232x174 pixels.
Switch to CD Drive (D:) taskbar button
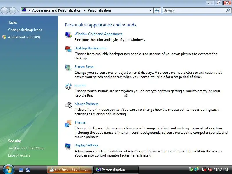(69, 170)
